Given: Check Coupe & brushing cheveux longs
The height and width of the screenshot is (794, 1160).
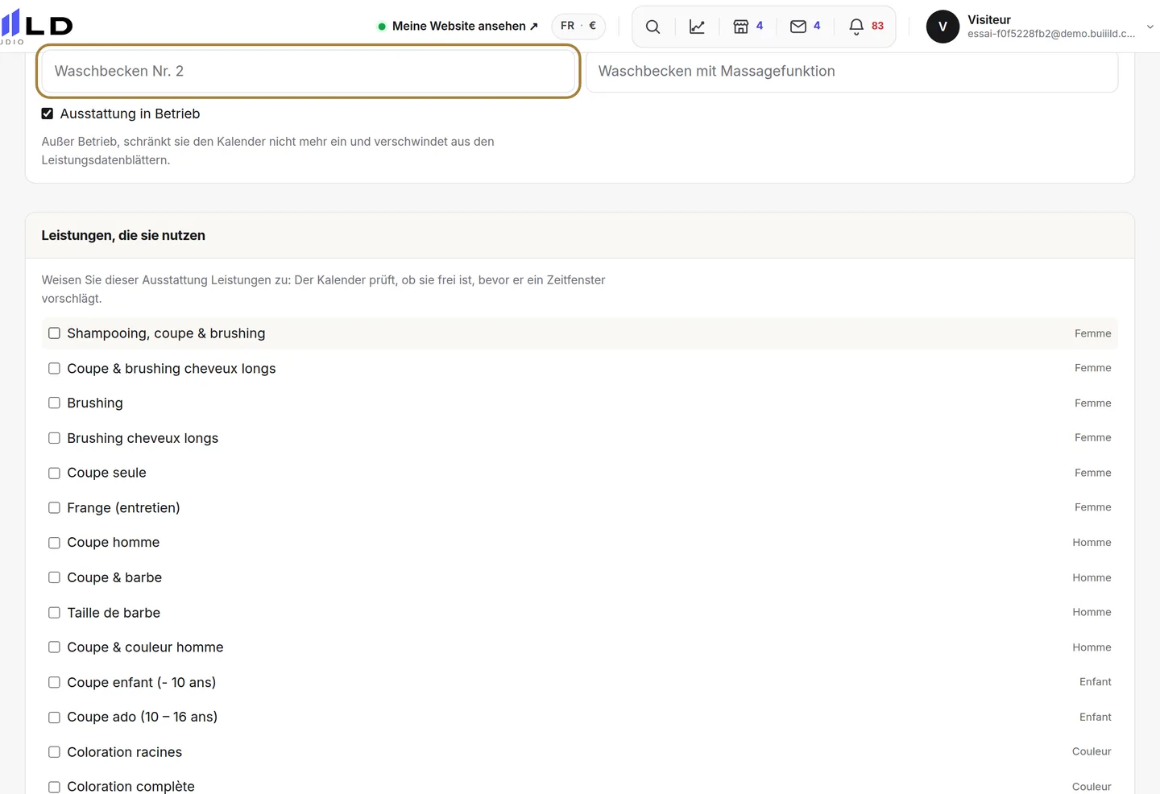Looking at the screenshot, I should tap(54, 368).
